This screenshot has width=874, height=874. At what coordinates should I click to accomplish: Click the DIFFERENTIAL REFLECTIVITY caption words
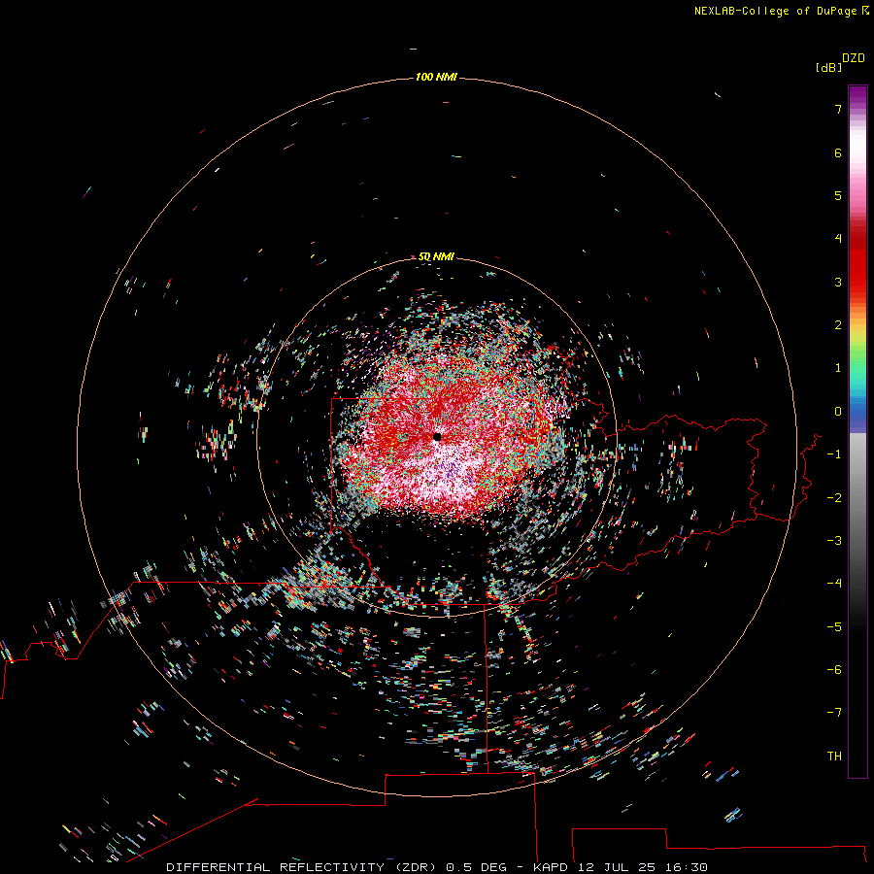[275, 867]
